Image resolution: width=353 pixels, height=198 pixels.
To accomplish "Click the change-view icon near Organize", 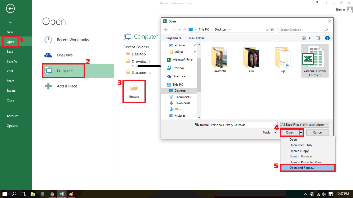I will pyautogui.click(x=304, y=38).
